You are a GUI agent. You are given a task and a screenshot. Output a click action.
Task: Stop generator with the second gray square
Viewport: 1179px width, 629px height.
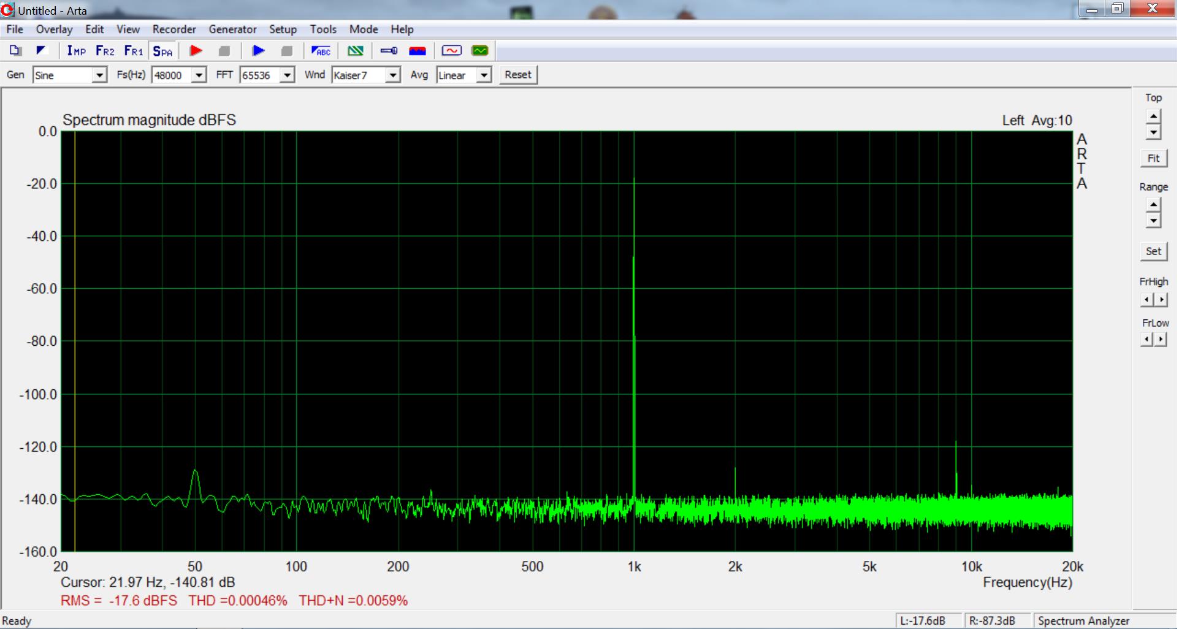(287, 51)
